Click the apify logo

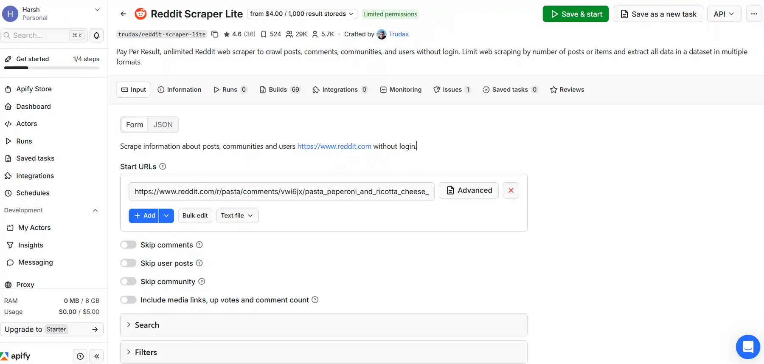pos(16,356)
